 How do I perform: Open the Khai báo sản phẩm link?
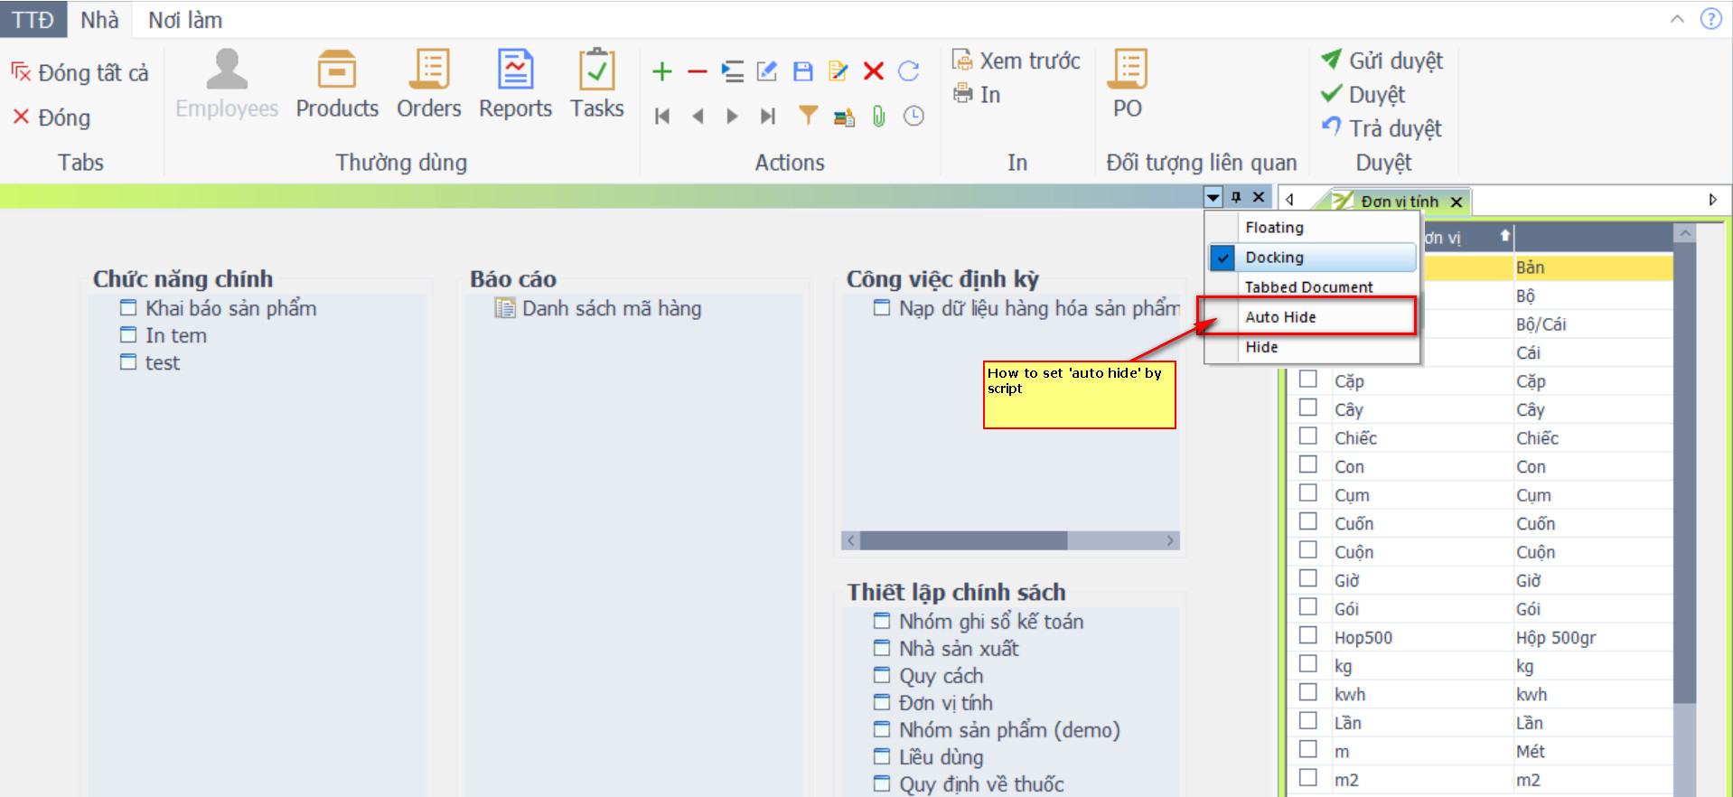(x=230, y=308)
